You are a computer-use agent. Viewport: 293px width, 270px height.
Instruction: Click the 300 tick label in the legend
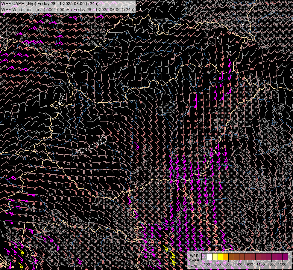pos(218,264)
